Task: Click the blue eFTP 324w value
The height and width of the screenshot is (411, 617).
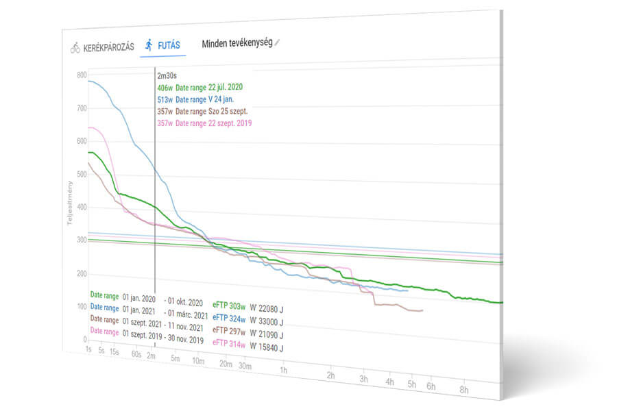Action: 228,318
